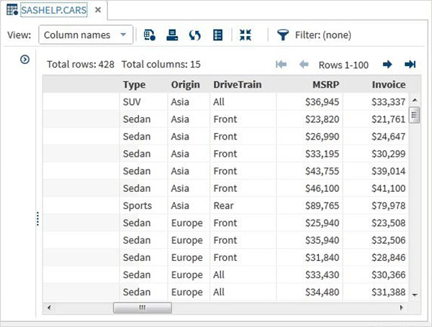Image resolution: width=432 pixels, height=327 pixels.
Task: Go to first page of rows
Action: 281,65
